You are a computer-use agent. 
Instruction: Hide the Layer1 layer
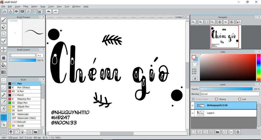pos(193,113)
